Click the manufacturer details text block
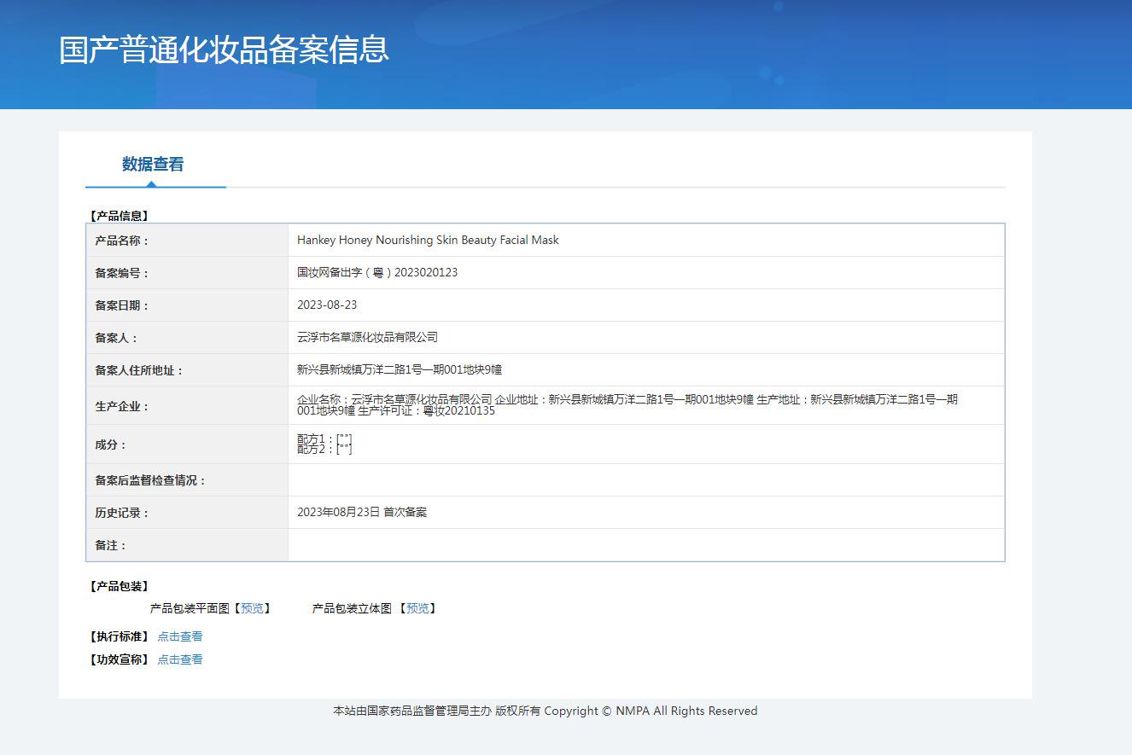Screen dimensions: 1132x755 tap(627, 405)
